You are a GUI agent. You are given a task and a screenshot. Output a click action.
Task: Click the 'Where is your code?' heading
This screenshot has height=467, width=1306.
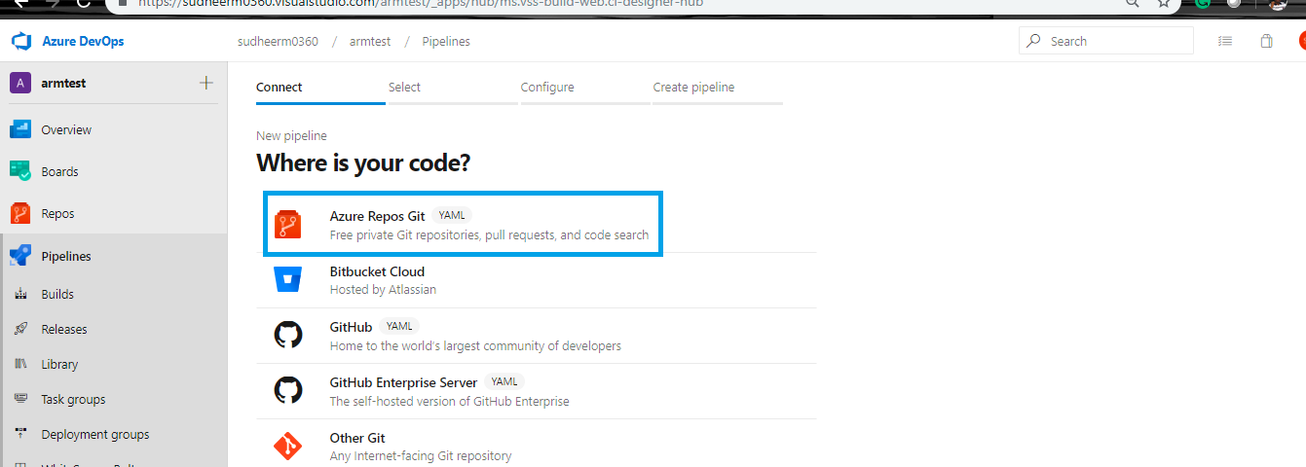click(363, 162)
